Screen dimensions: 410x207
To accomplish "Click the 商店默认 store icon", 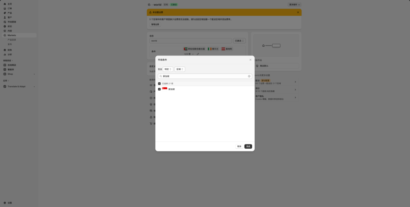I will [x=257, y=66].
